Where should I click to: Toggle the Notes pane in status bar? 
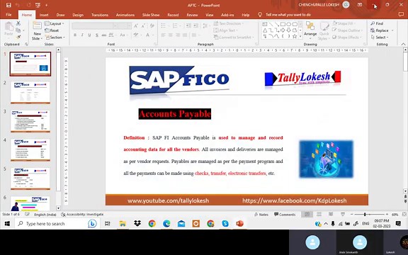tap(261, 215)
